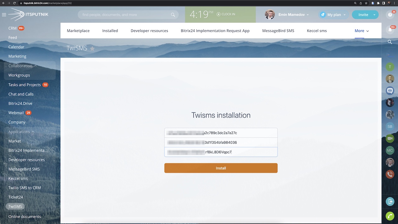Open the browser zoom magnifier icon
Screen dimensions: 398x224
[x=355, y=3]
